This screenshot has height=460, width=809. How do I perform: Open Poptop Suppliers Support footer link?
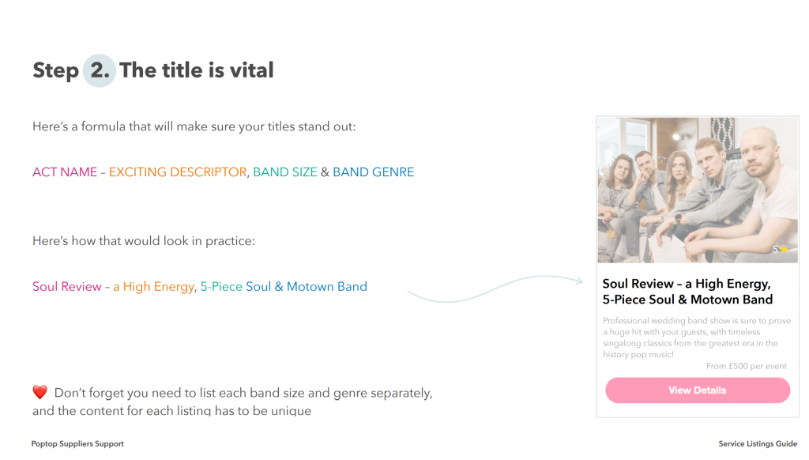click(x=77, y=444)
